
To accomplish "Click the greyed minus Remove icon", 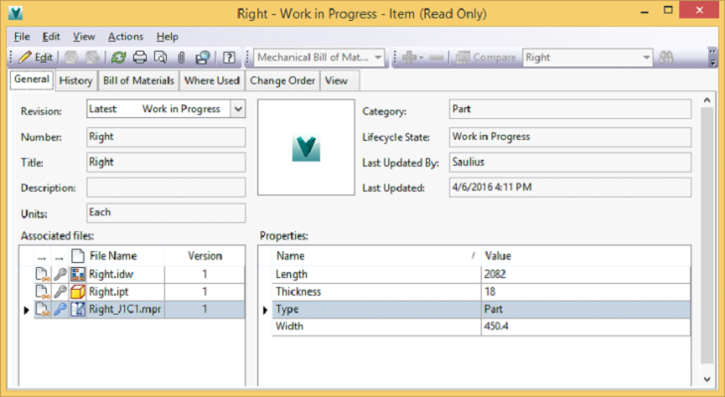I will pyautogui.click(x=436, y=58).
